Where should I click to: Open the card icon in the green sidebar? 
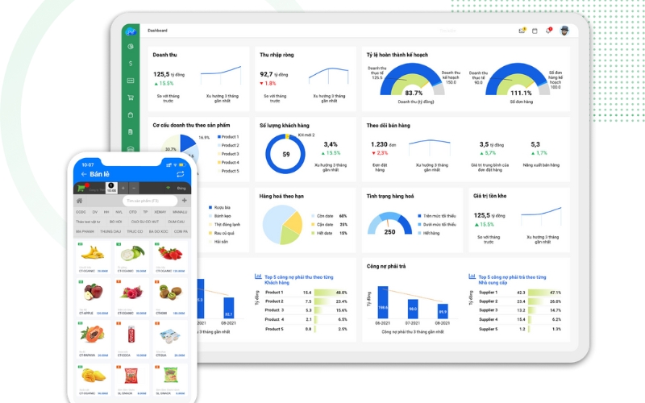point(131,81)
